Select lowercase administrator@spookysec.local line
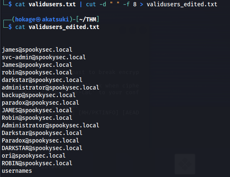 click(x=51, y=88)
